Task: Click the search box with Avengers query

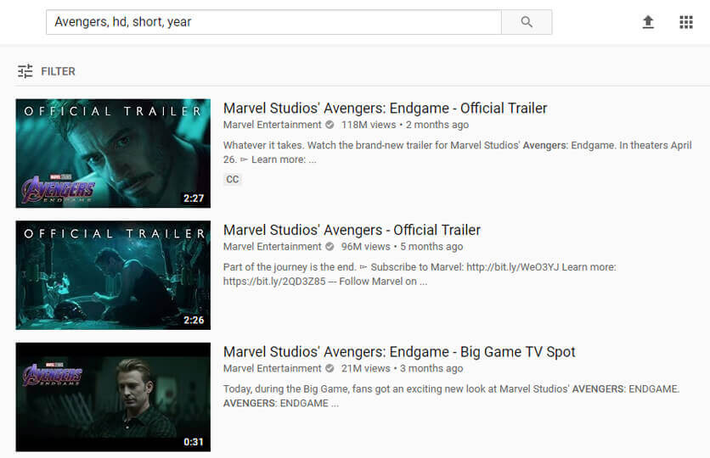Action: (x=272, y=22)
